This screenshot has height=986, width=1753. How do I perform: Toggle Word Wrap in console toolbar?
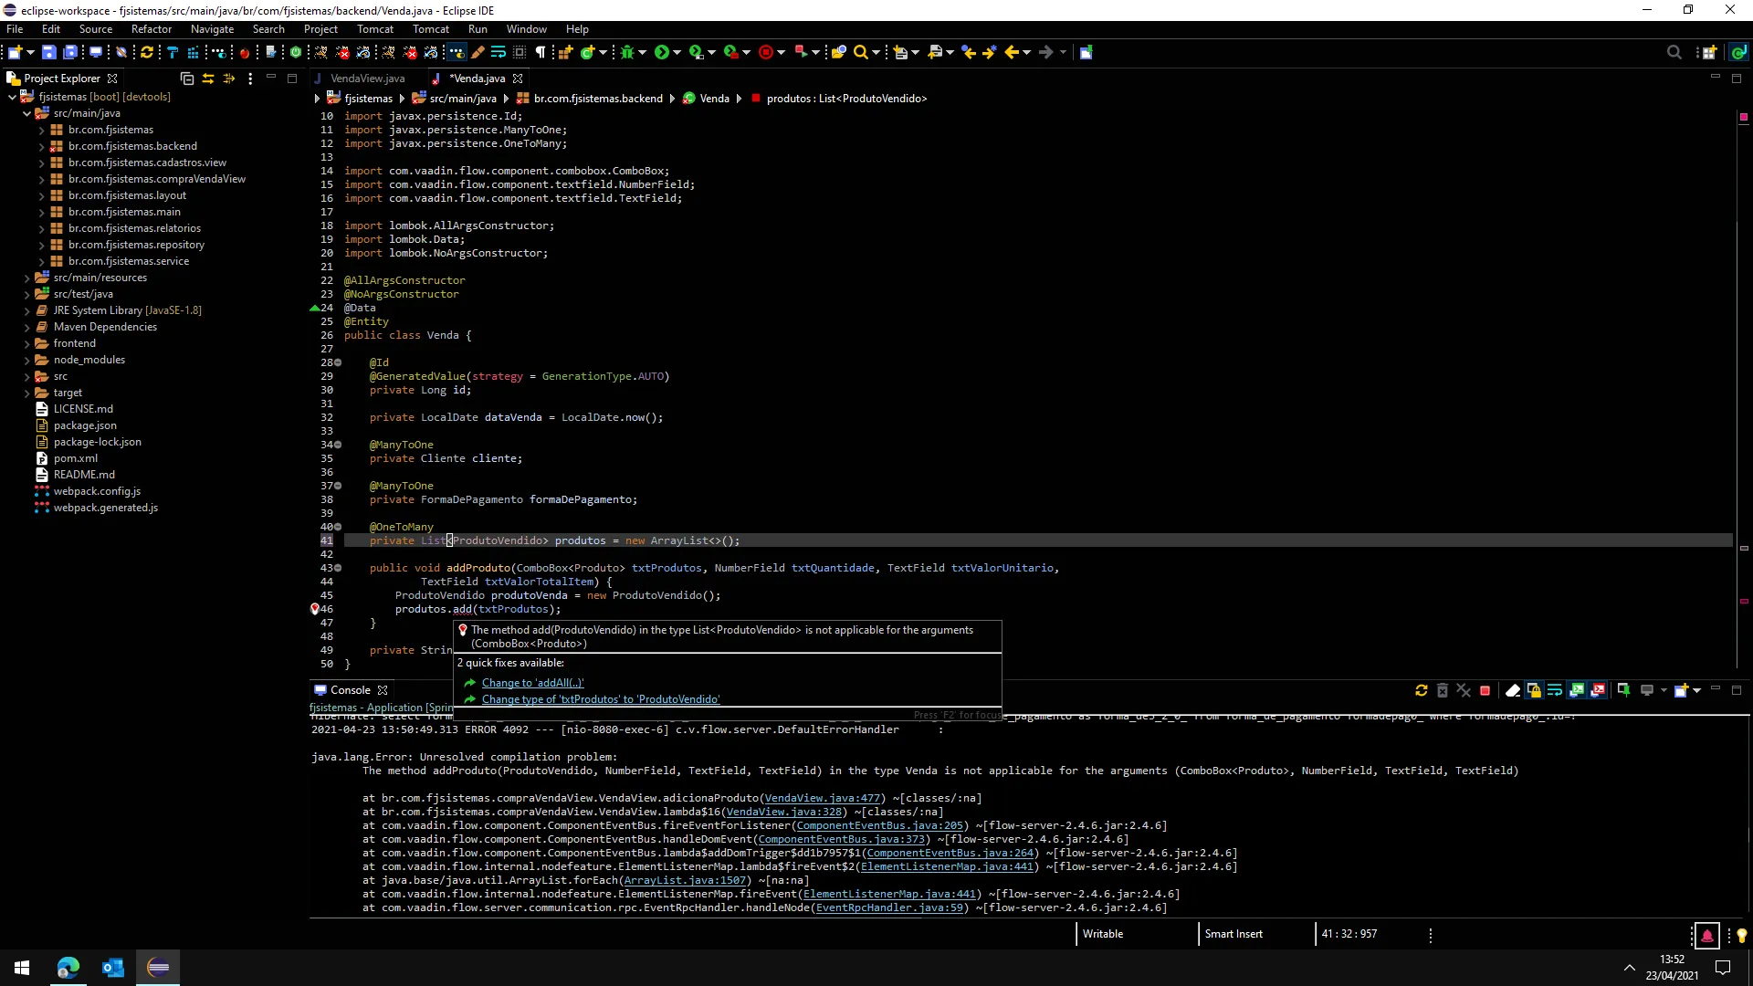[1555, 690]
